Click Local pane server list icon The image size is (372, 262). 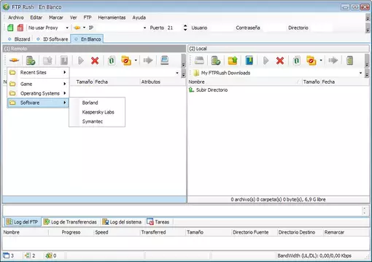click(x=216, y=60)
